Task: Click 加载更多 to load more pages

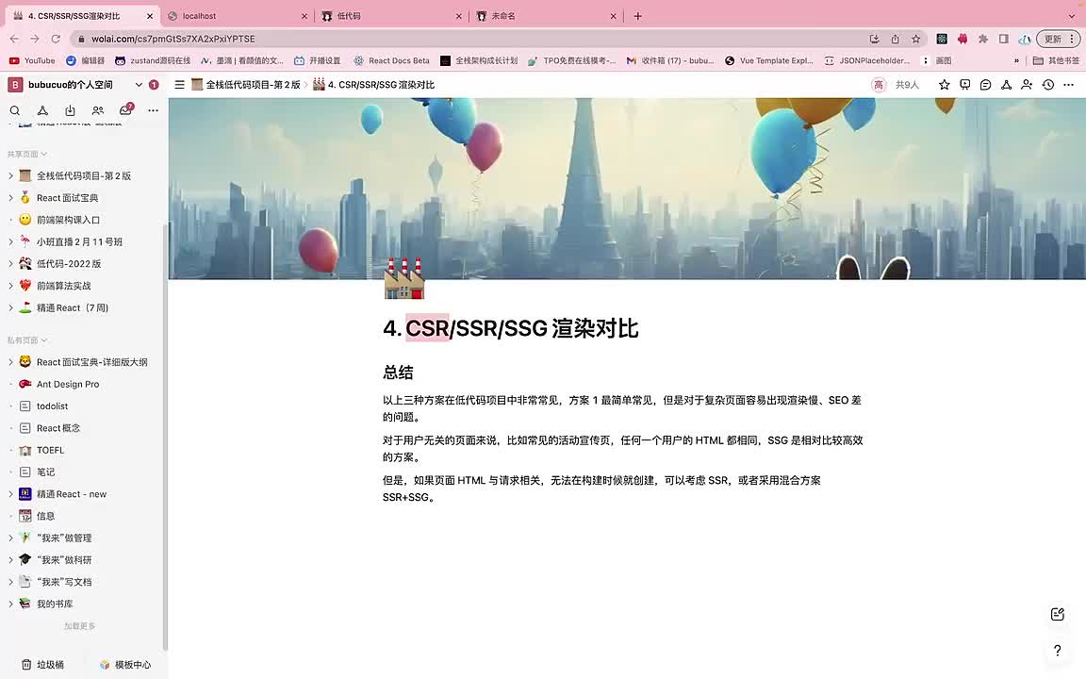Action: (x=79, y=625)
